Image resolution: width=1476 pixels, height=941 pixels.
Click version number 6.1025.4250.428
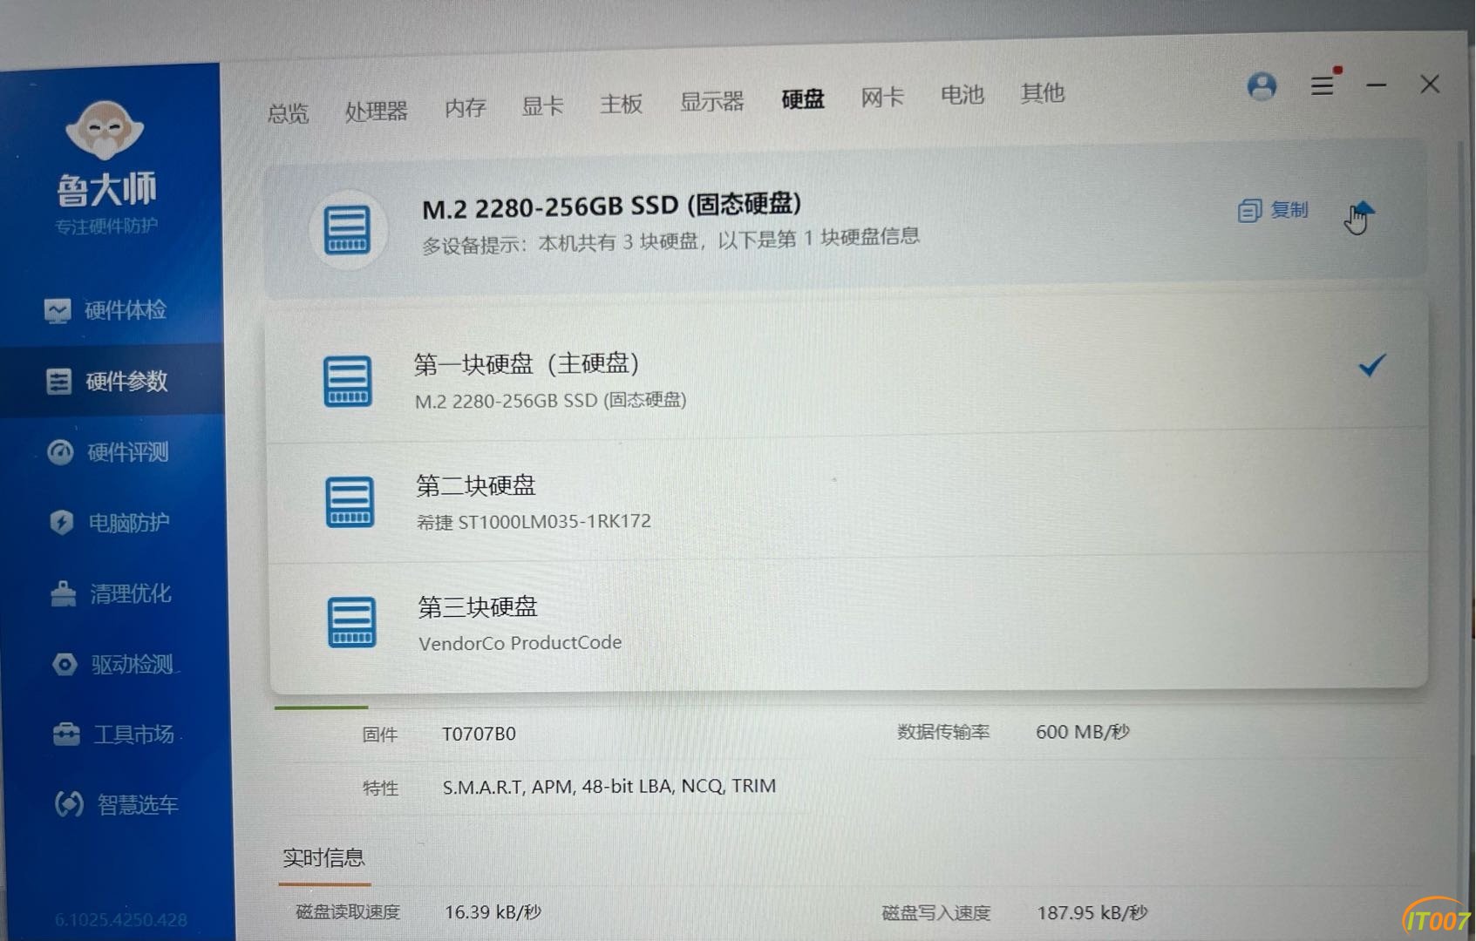[x=121, y=920]
